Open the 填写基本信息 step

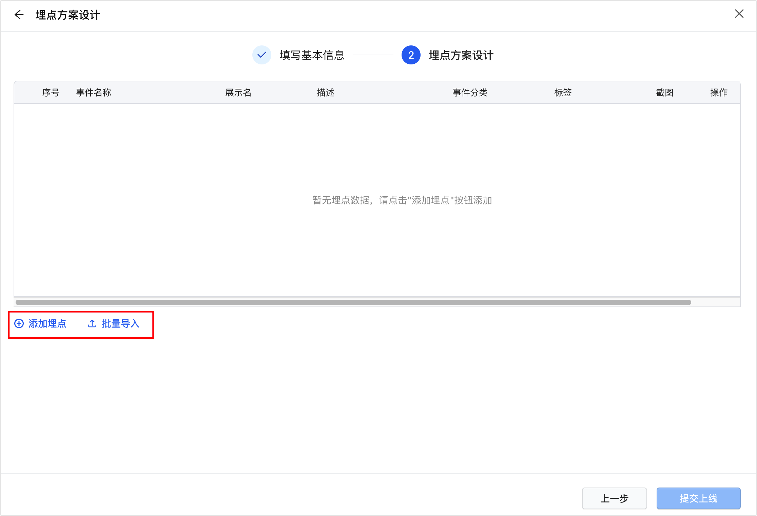click(312, 55)
